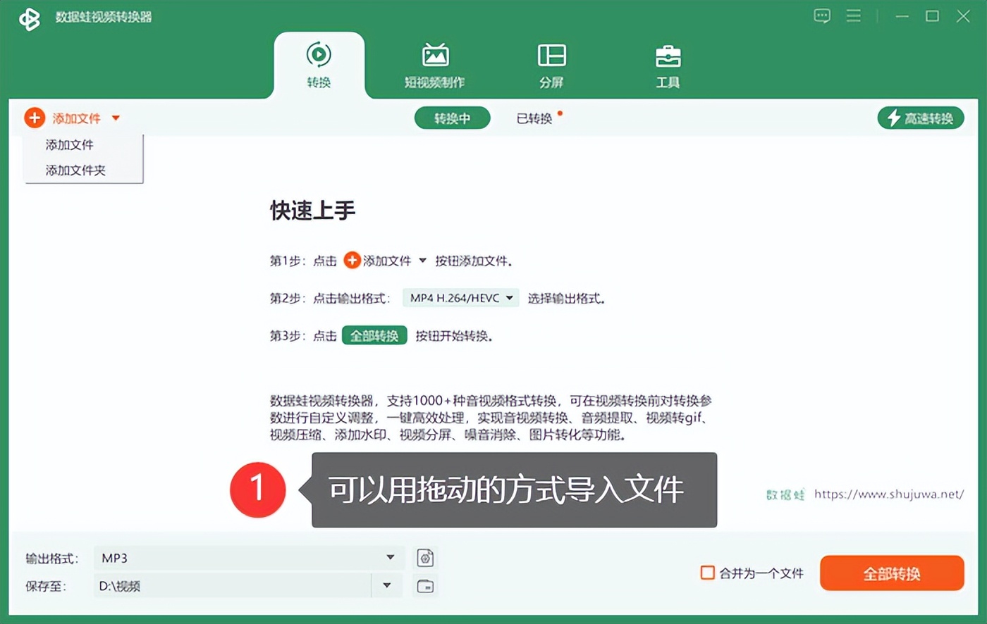Screen dimensions: 987x624
Task: Open the hamburger menu icon
Action: [x=854, y=16]
